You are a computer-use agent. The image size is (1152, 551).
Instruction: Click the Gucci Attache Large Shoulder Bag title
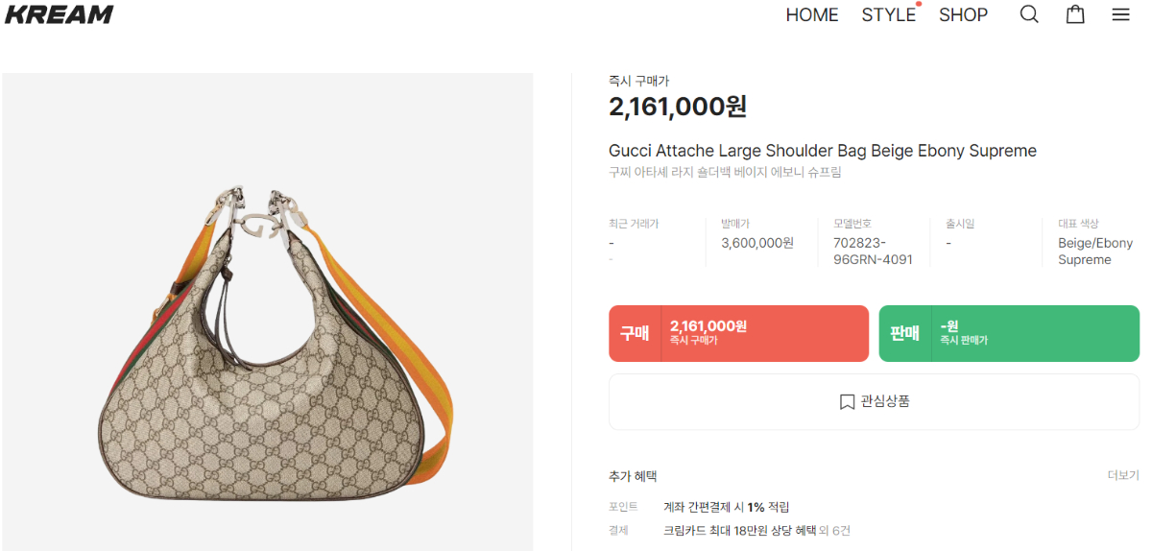pyautogui.click(x=822, y=151)
